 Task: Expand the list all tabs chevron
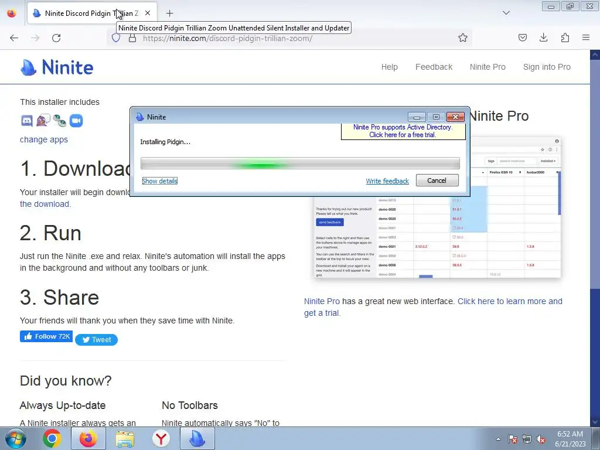coord(506,13)
